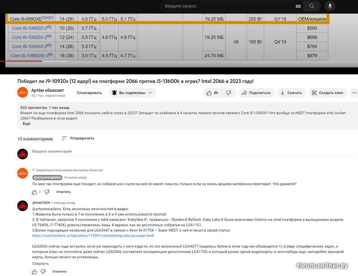The width and height of the screenshot is (358, 276).
Task: Click your avatar beside the comment box
Action: pyautogui.click(x=23, y=154)
